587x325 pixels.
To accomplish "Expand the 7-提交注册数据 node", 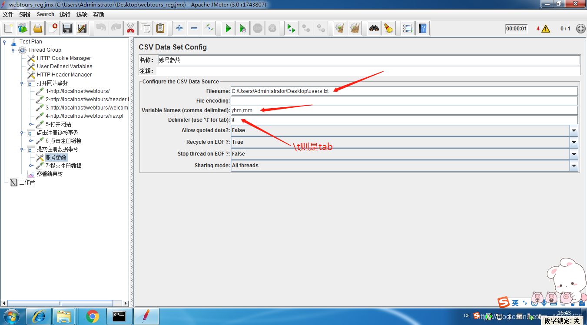I will [31, 166].
